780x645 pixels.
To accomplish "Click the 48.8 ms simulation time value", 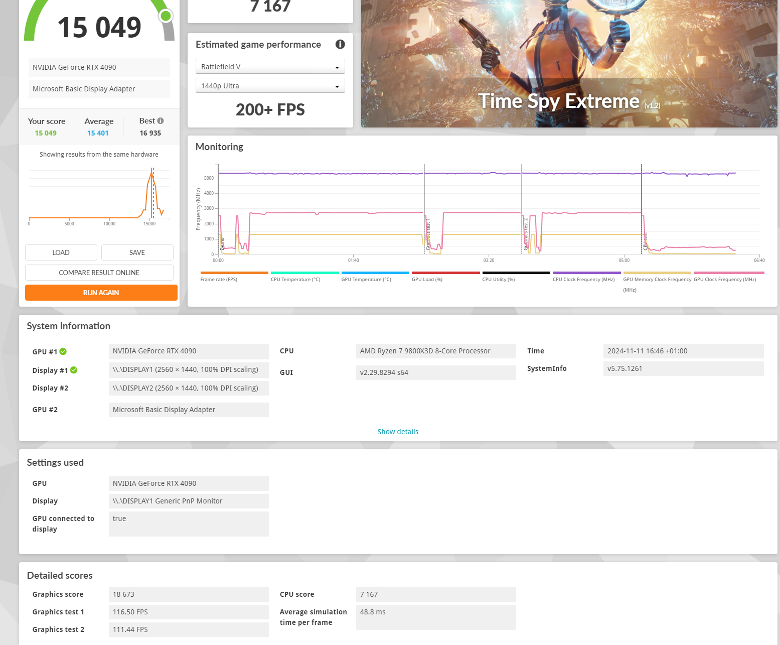I will pos(436,617).
